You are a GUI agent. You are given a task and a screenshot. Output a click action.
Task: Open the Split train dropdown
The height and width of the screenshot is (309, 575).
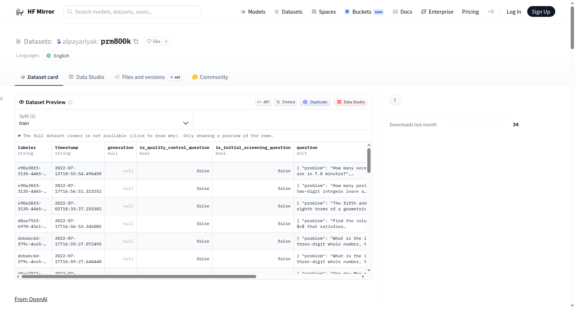point(104,120)
